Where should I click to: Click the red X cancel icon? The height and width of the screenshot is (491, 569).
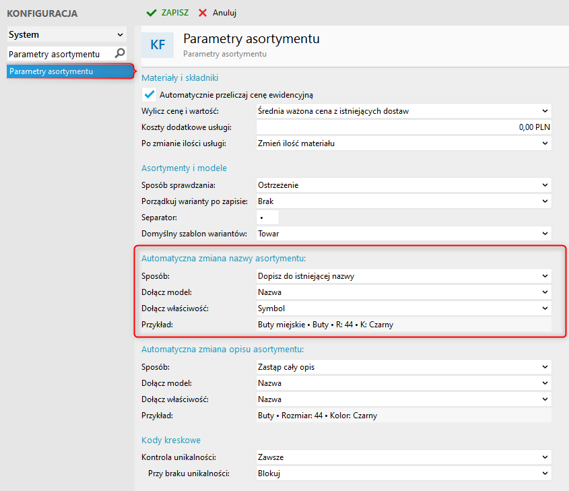[203, 13]
